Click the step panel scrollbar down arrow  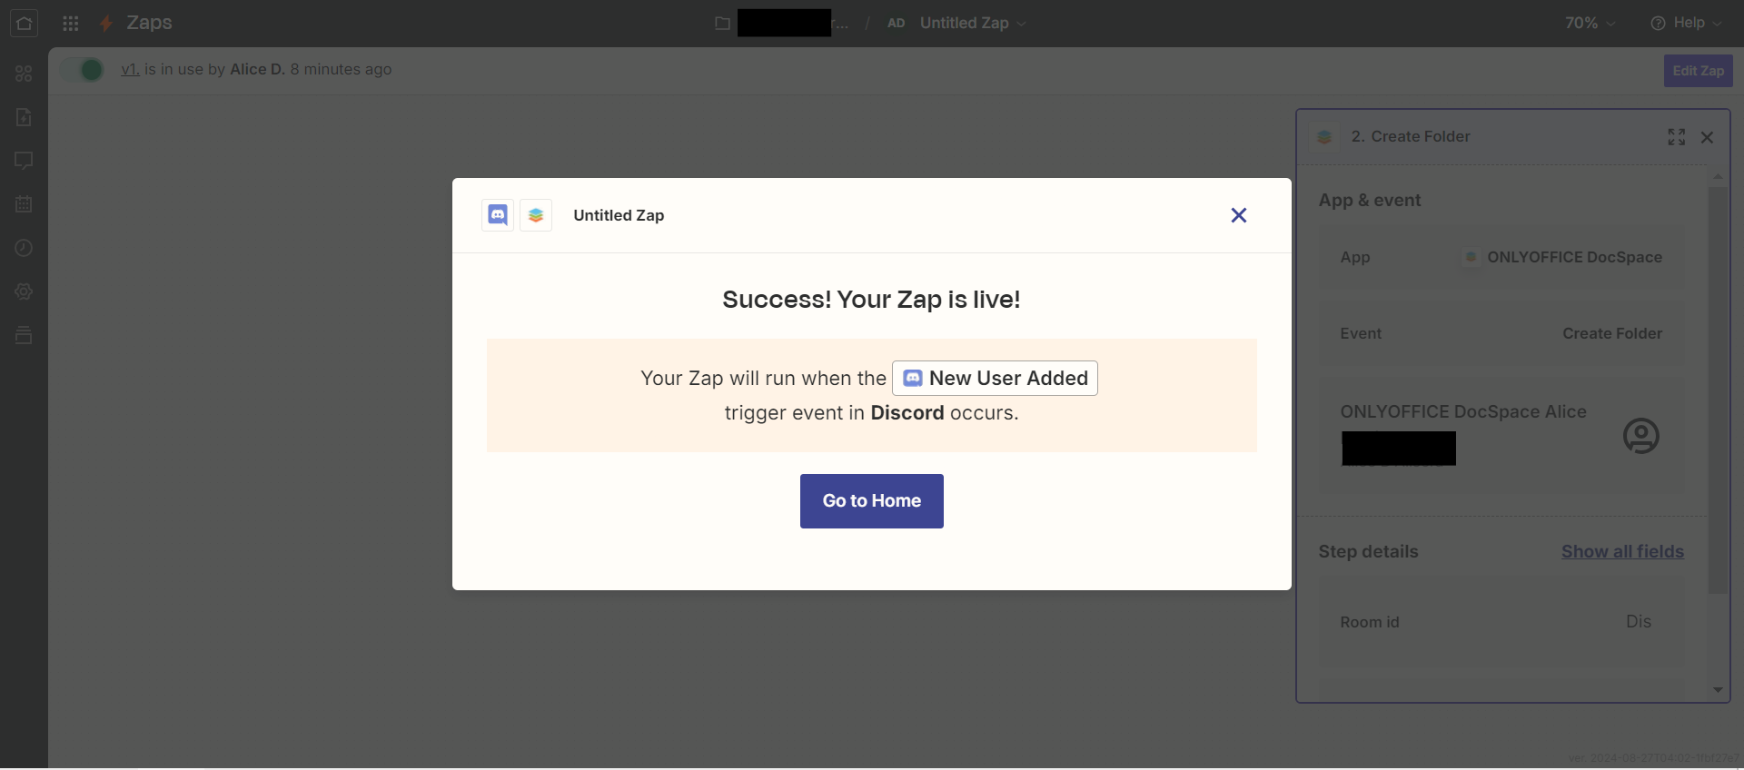coord(1718,690)
